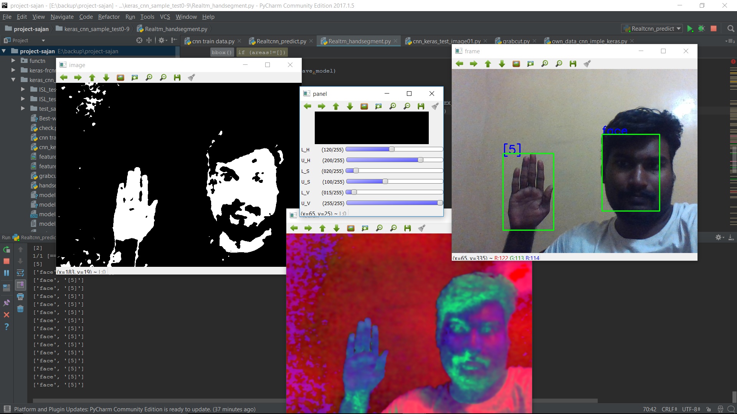This screenshot has width=737, height=414.
Task: Collapse the project-sajan root node
Action: 4,51
